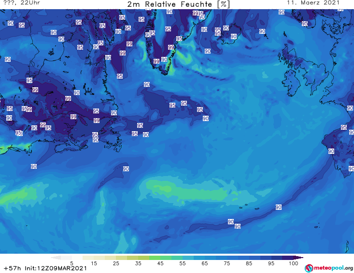Click legend tick label '85'
The width and height of the screenshot is (354, 273).
click(x=249, y=263)
